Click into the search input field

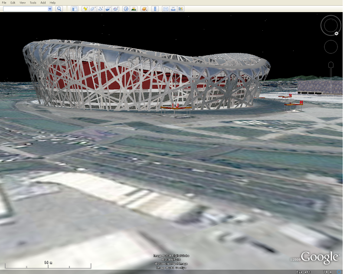click(x=26, y=9)
